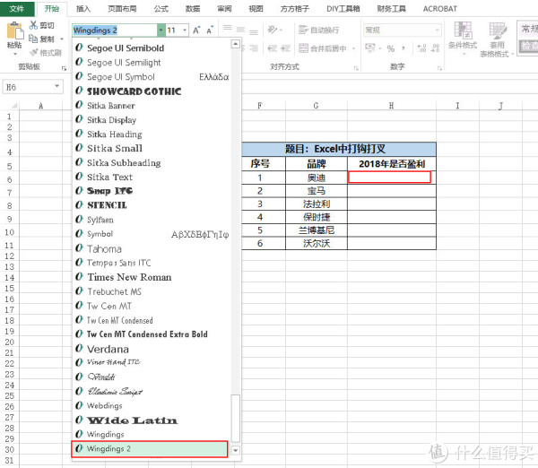Click the middle align icon
Screen dimensions: 538x468
pos(241,30)
